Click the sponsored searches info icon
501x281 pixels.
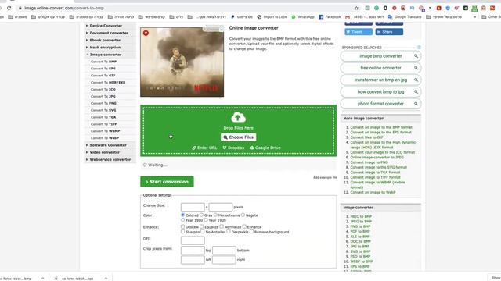(x=419, y=48)
